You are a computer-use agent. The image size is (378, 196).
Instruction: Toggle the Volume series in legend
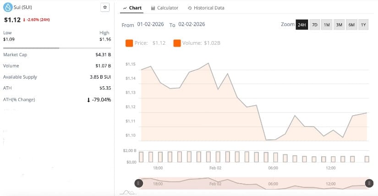[177, 43]
